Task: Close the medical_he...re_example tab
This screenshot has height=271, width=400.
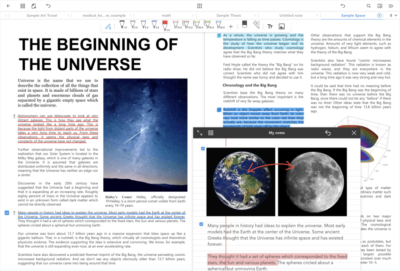Action: coord(130,16)
